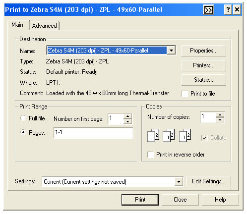Open printer Properties dialog
The width and height of the screenshot is (247, 214).
(204, 51)
